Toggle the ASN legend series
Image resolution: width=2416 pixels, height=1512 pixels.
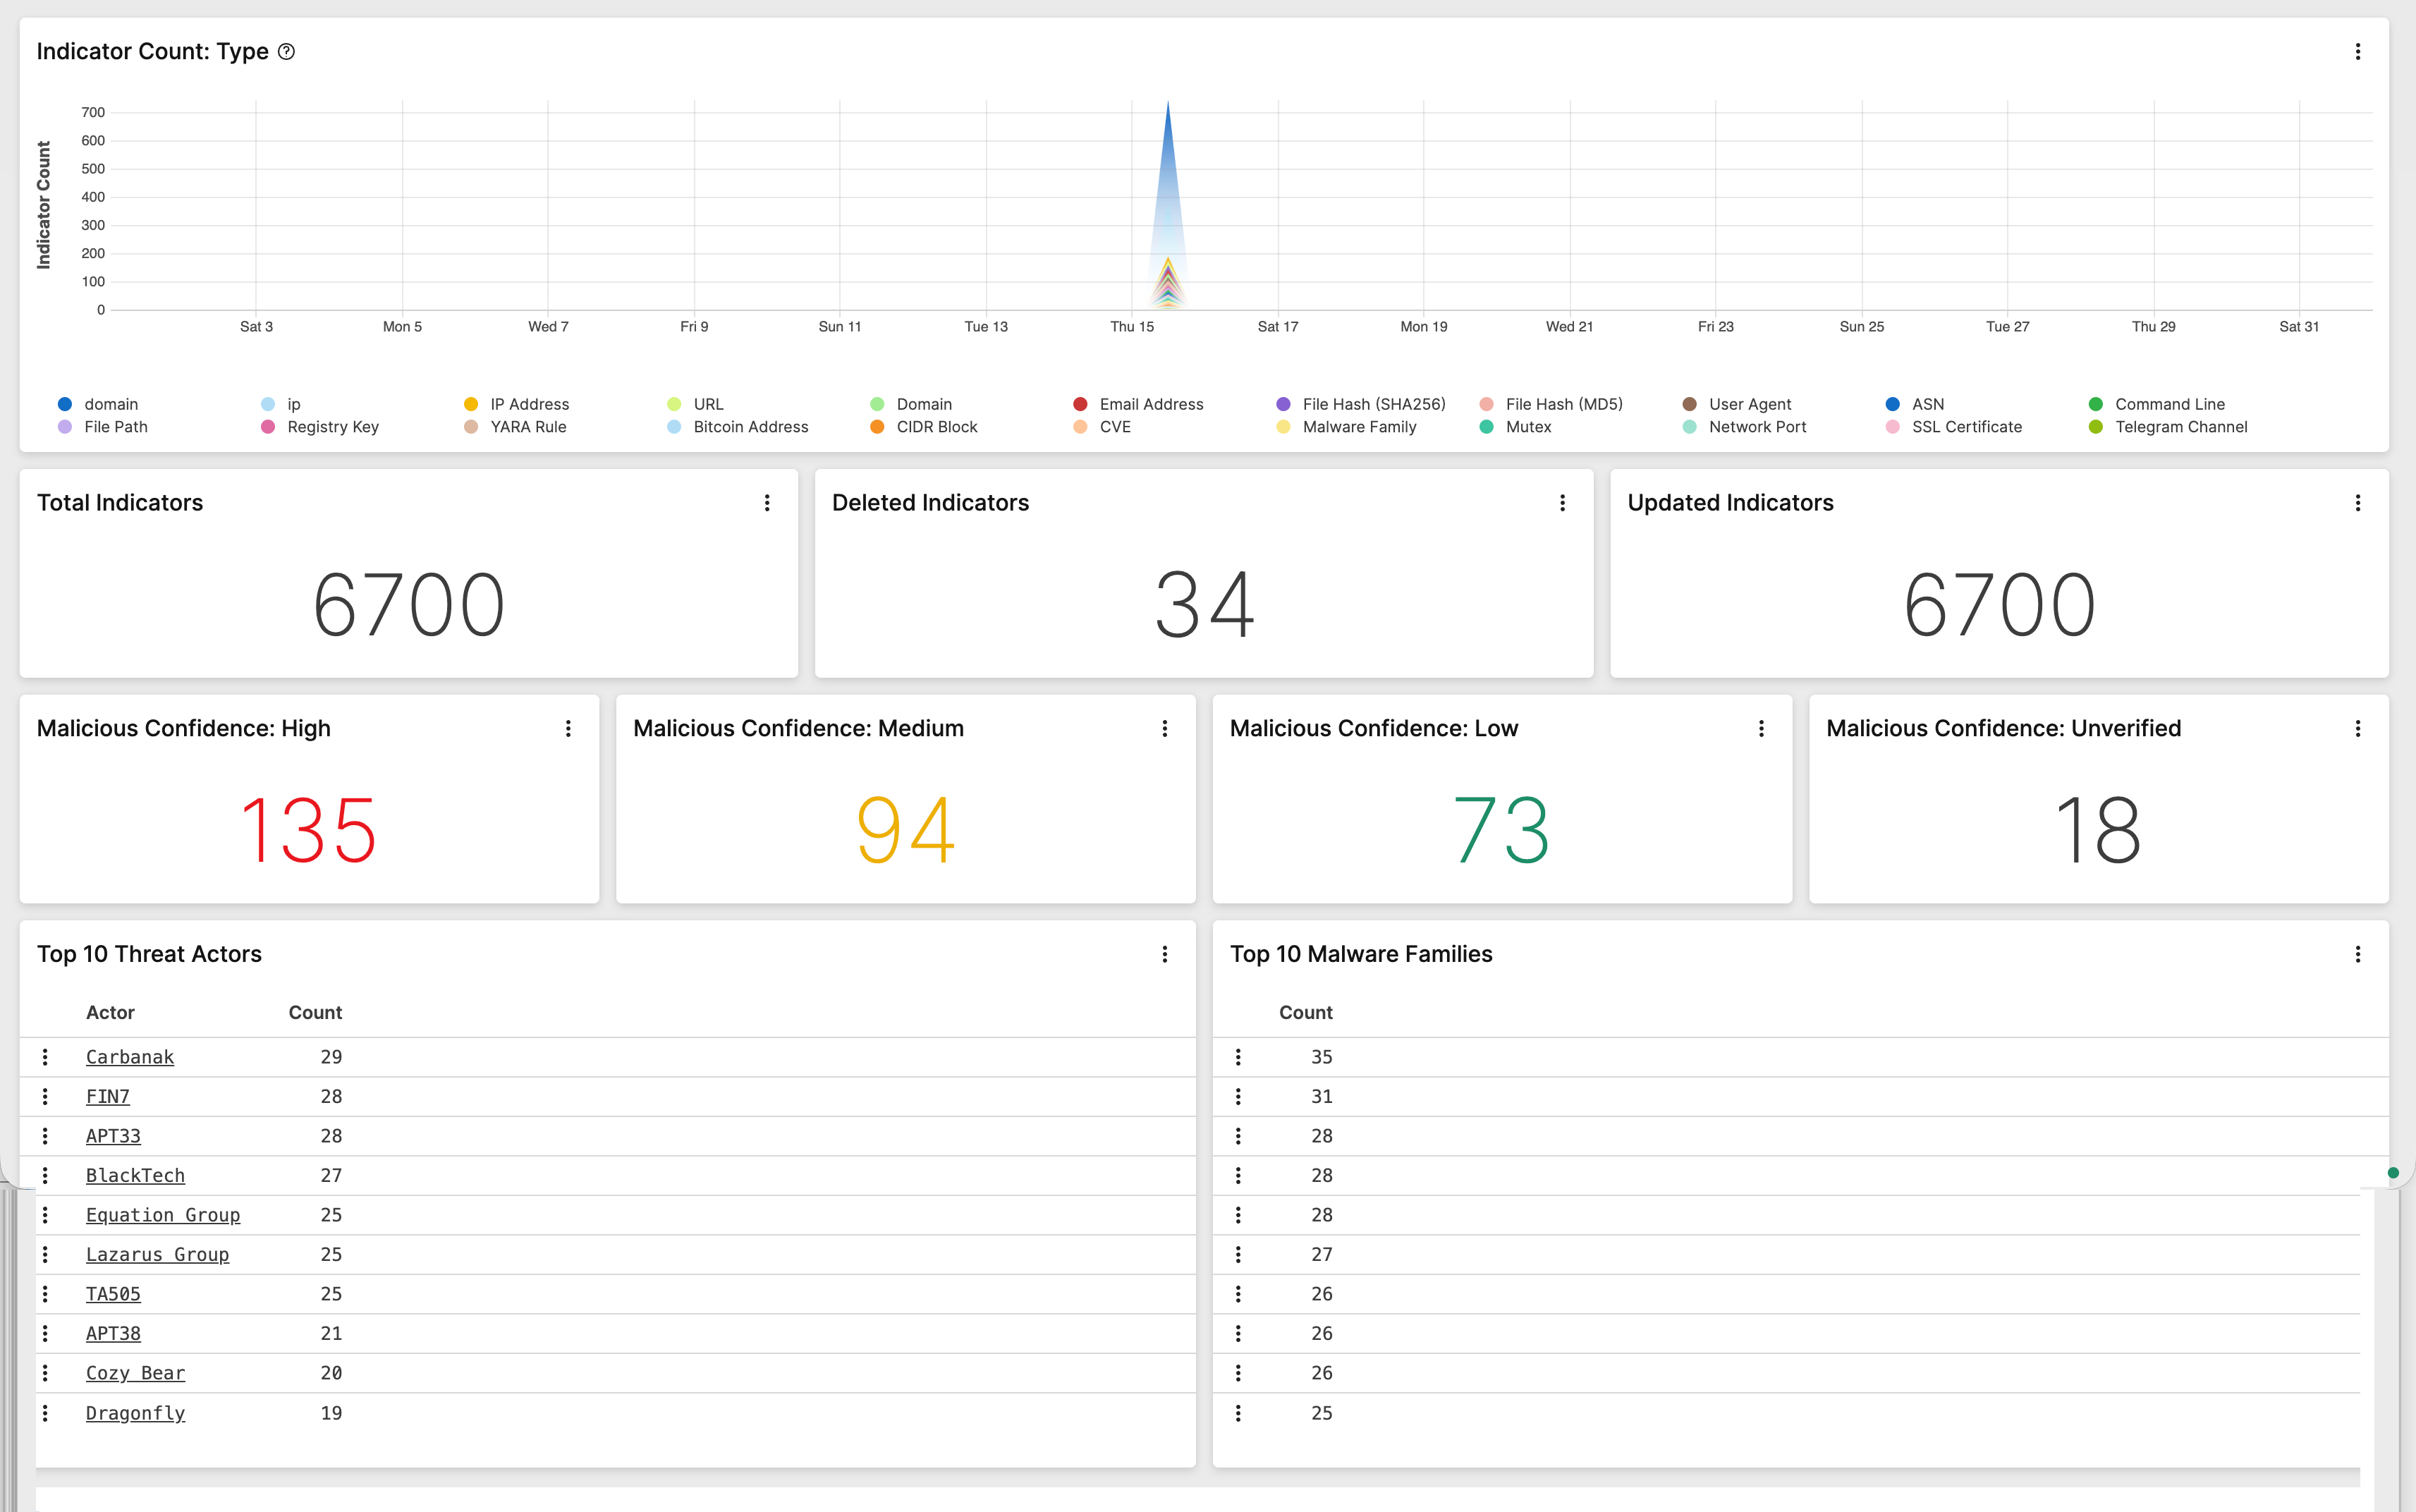coord(1915,404)
